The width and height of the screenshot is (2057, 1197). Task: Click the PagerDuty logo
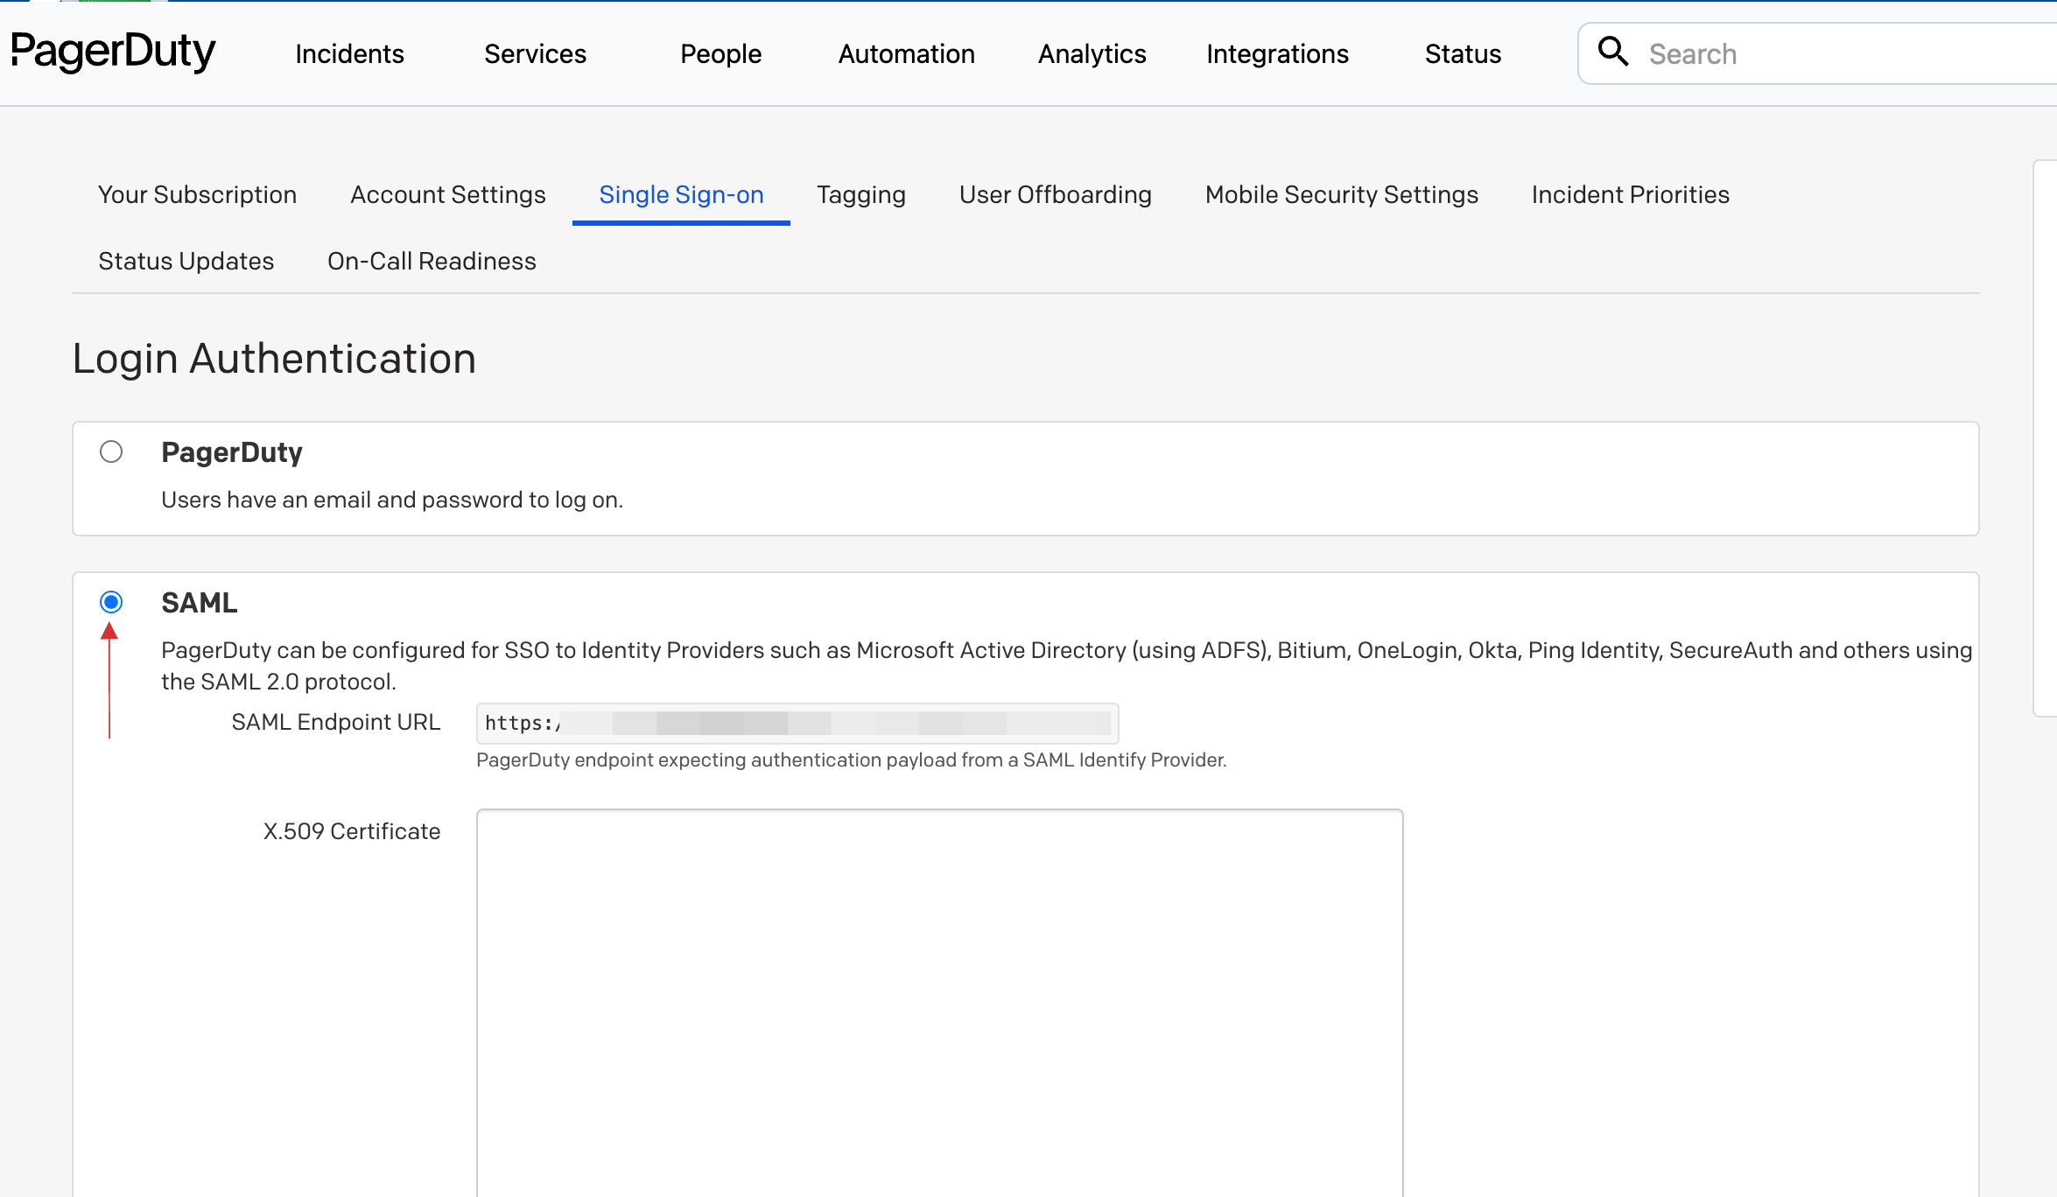pos(113,52)
